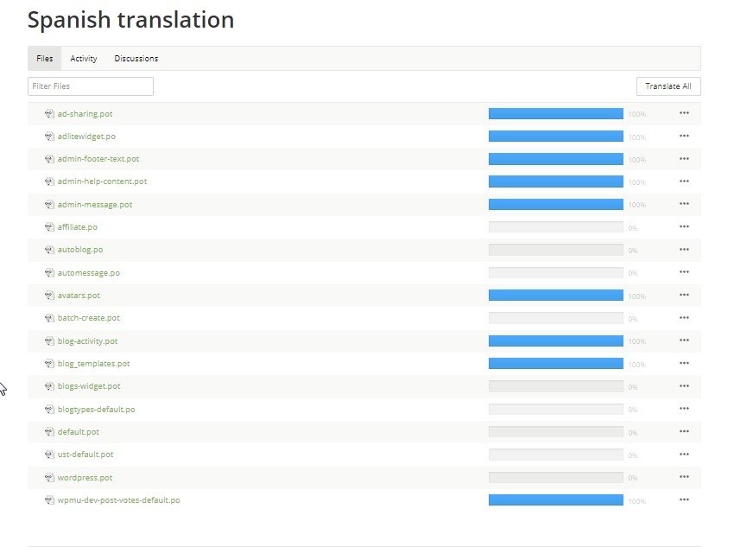Screen dimensions: 753x547
Task: Click the empty progress bar for wordpress.pot
Action: [556, 477]
